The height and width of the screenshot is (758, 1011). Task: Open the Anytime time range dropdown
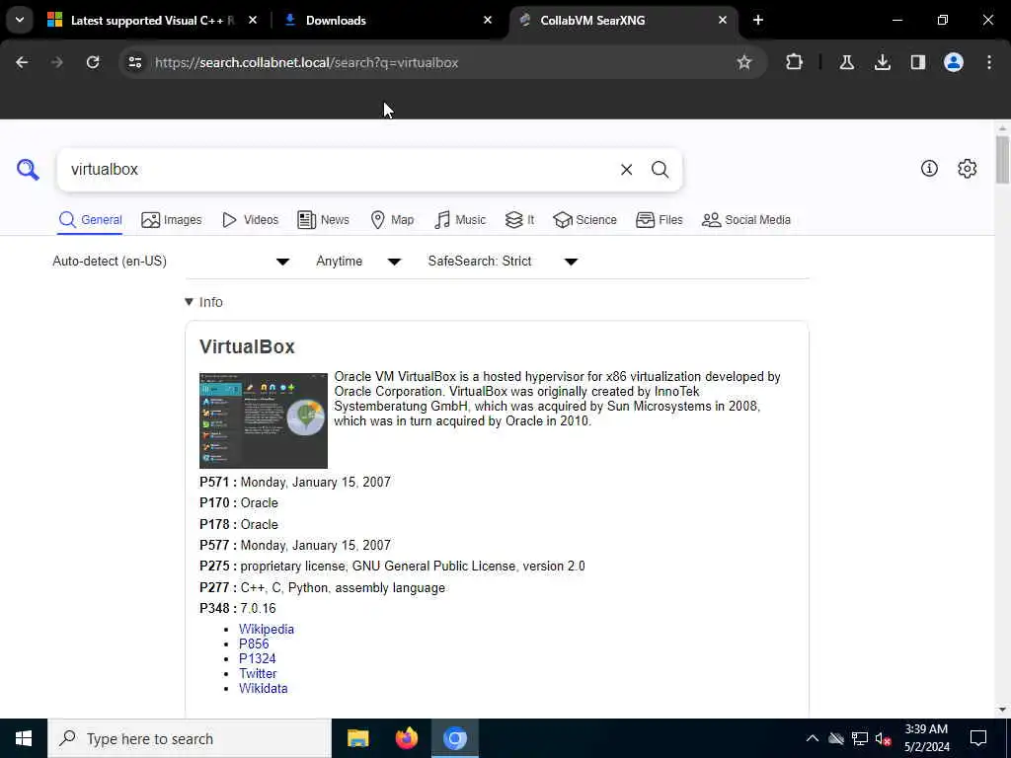click(x=358, y=261)
